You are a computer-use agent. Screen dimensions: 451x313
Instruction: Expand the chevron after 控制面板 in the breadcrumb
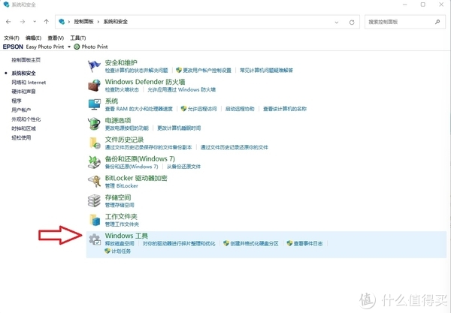98,22
